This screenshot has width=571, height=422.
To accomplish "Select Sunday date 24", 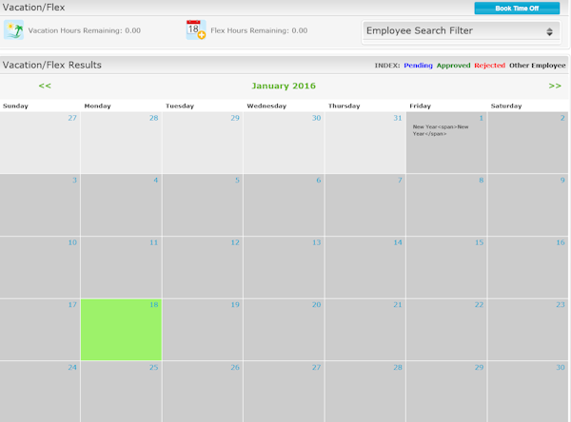I will pyautogui.click(x=40, y=392).
